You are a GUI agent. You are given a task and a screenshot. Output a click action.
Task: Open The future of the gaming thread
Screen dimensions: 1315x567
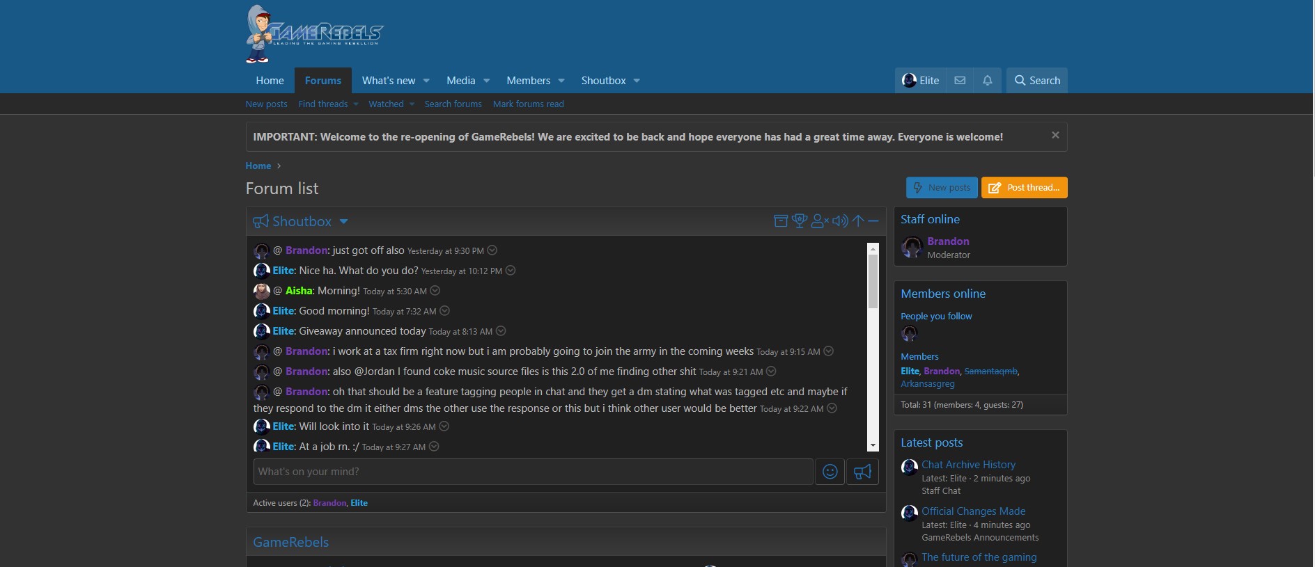(x=979, y=557)
